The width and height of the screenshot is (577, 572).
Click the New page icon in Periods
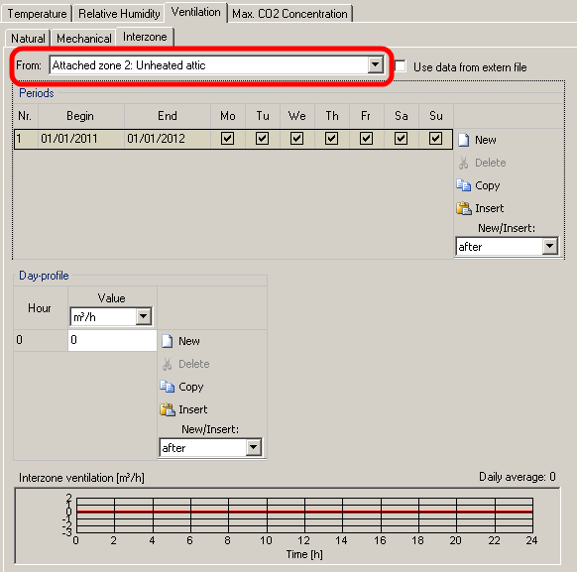464,140
